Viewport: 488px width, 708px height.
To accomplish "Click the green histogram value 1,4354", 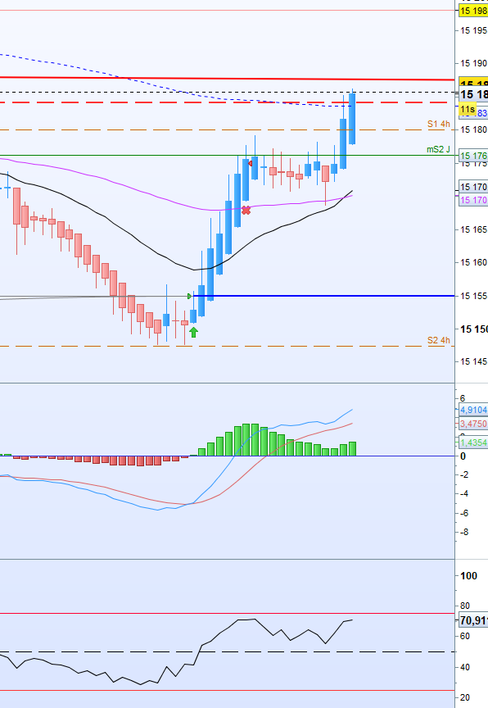I will [x=473, y=442].
